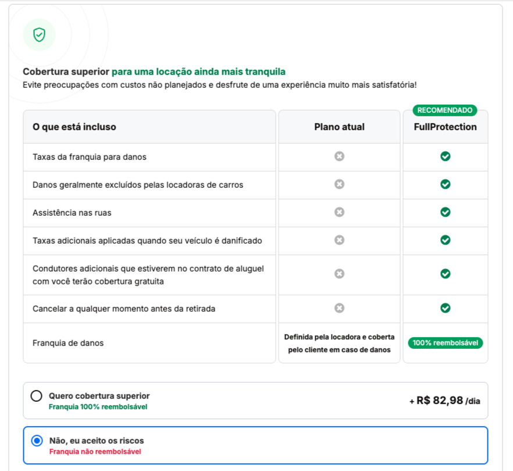Select the Não, eu aceito os riscos option

(x=37, y=441)
